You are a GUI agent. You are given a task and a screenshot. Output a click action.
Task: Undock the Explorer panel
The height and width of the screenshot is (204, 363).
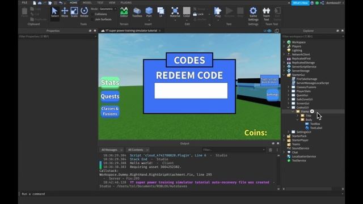point(337,31)
